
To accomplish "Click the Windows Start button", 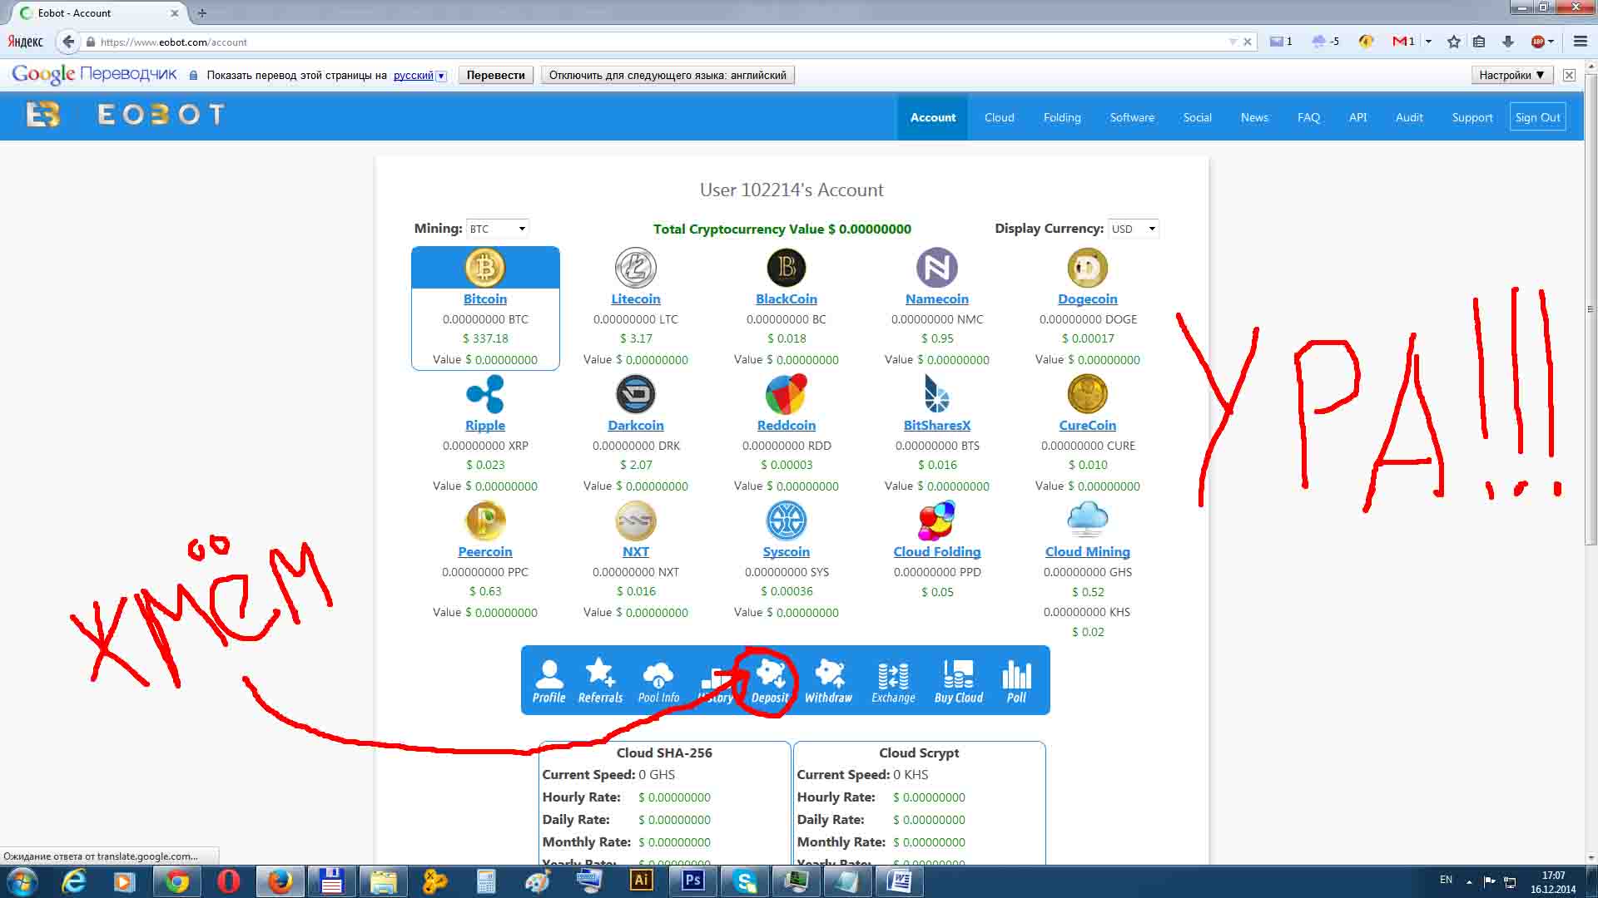I will tap(22, 881).
